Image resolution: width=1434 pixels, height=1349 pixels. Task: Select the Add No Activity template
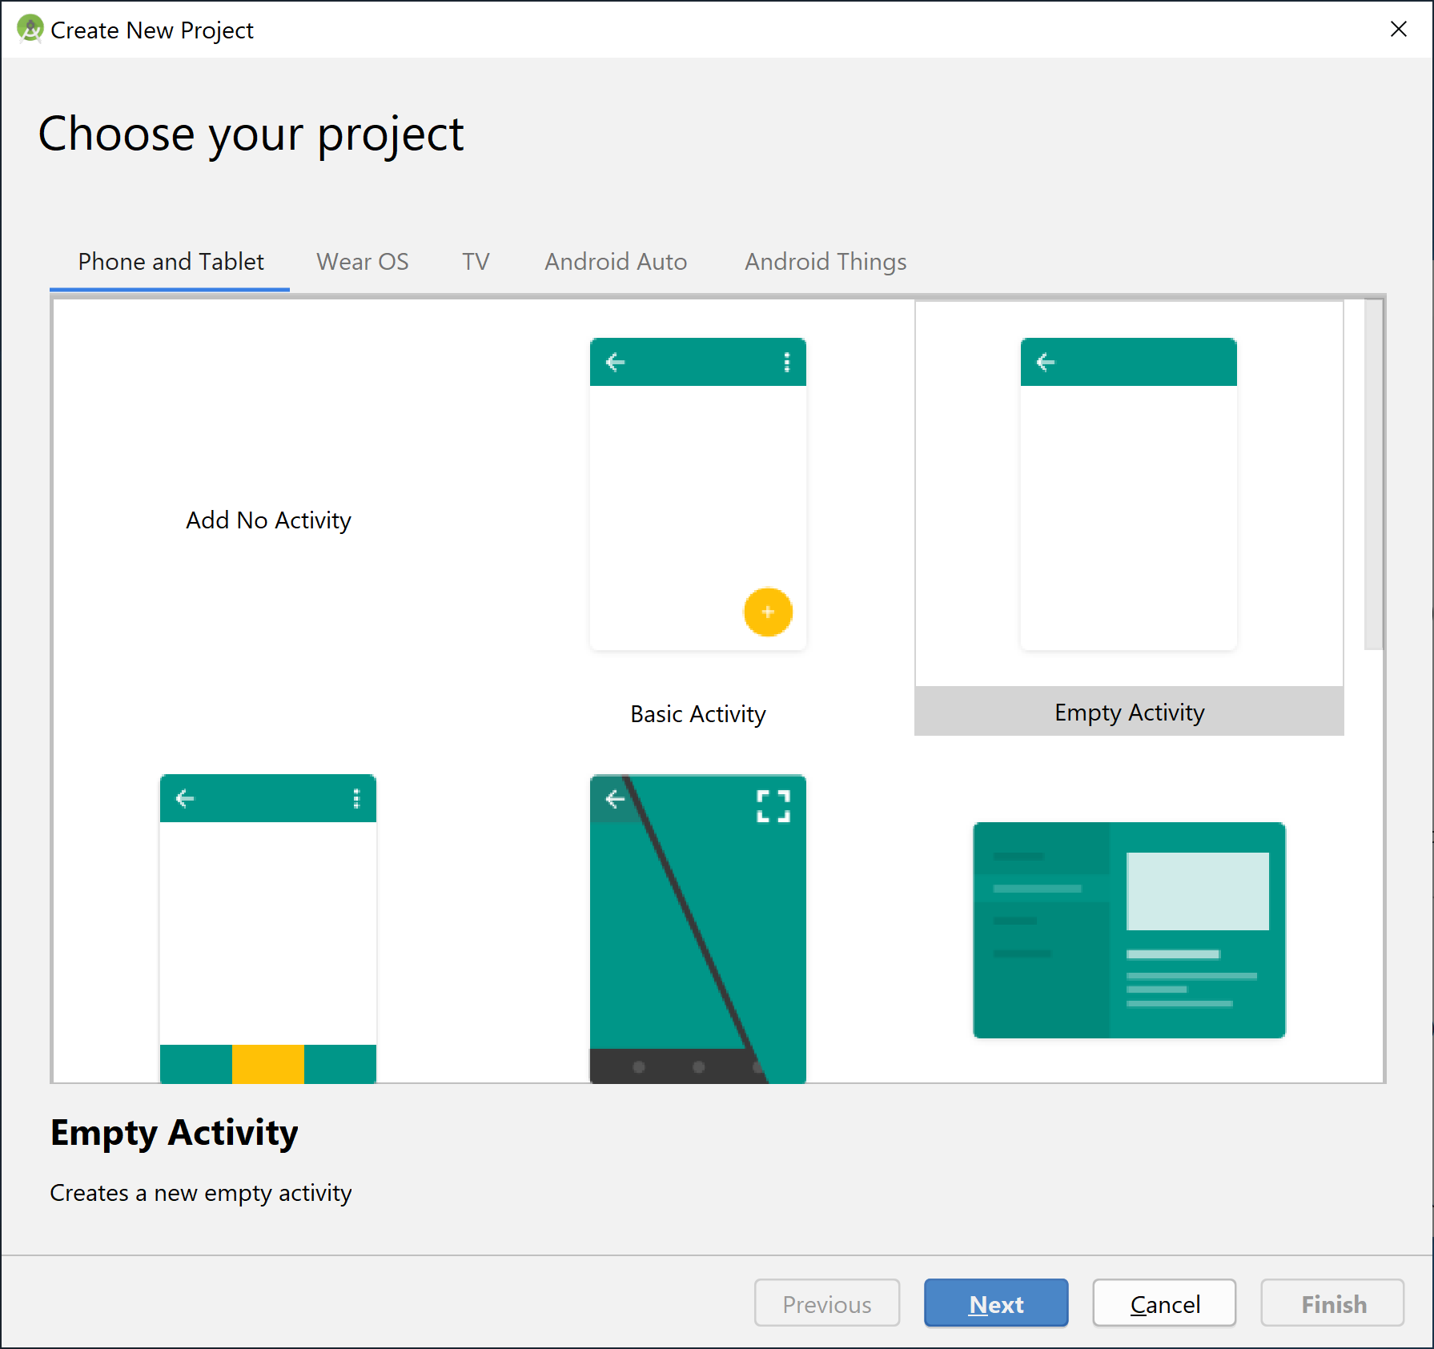[x=268, y=520]
